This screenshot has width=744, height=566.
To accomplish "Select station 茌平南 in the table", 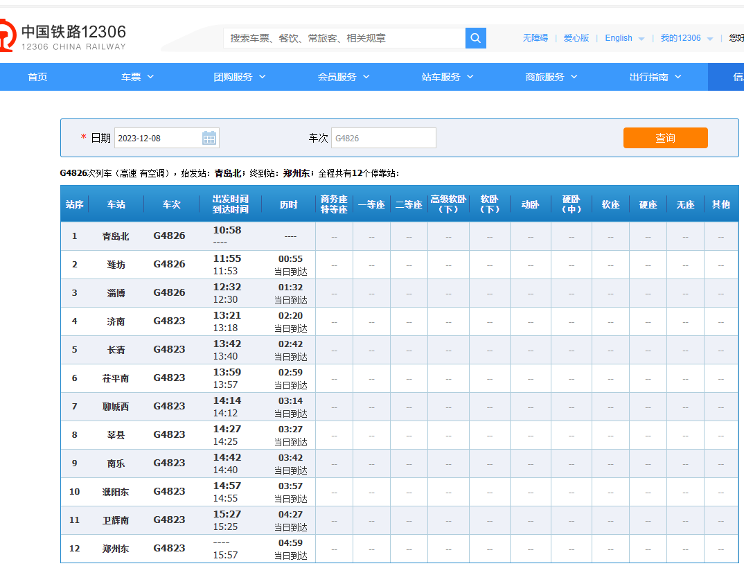I will (116, 378).
